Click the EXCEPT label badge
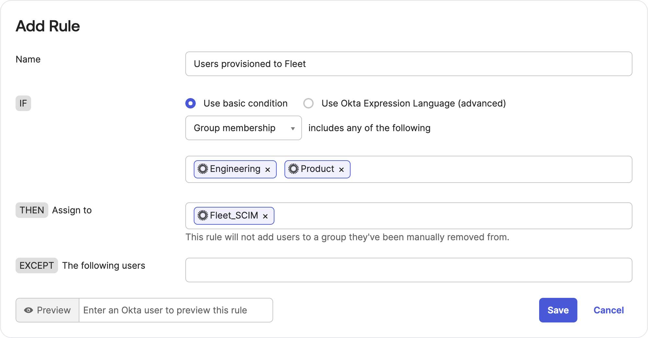The image size is (648, 338). [37, 265]
